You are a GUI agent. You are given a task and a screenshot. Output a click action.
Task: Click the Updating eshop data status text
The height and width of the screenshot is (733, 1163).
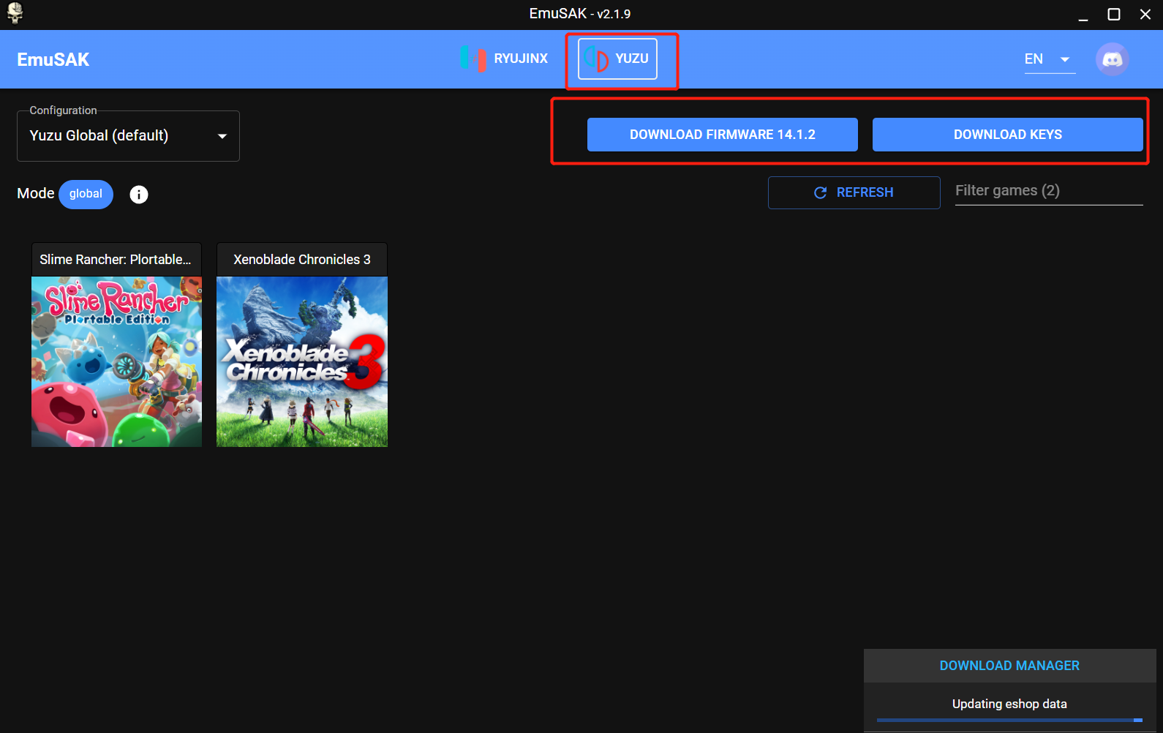point(1009,704)
